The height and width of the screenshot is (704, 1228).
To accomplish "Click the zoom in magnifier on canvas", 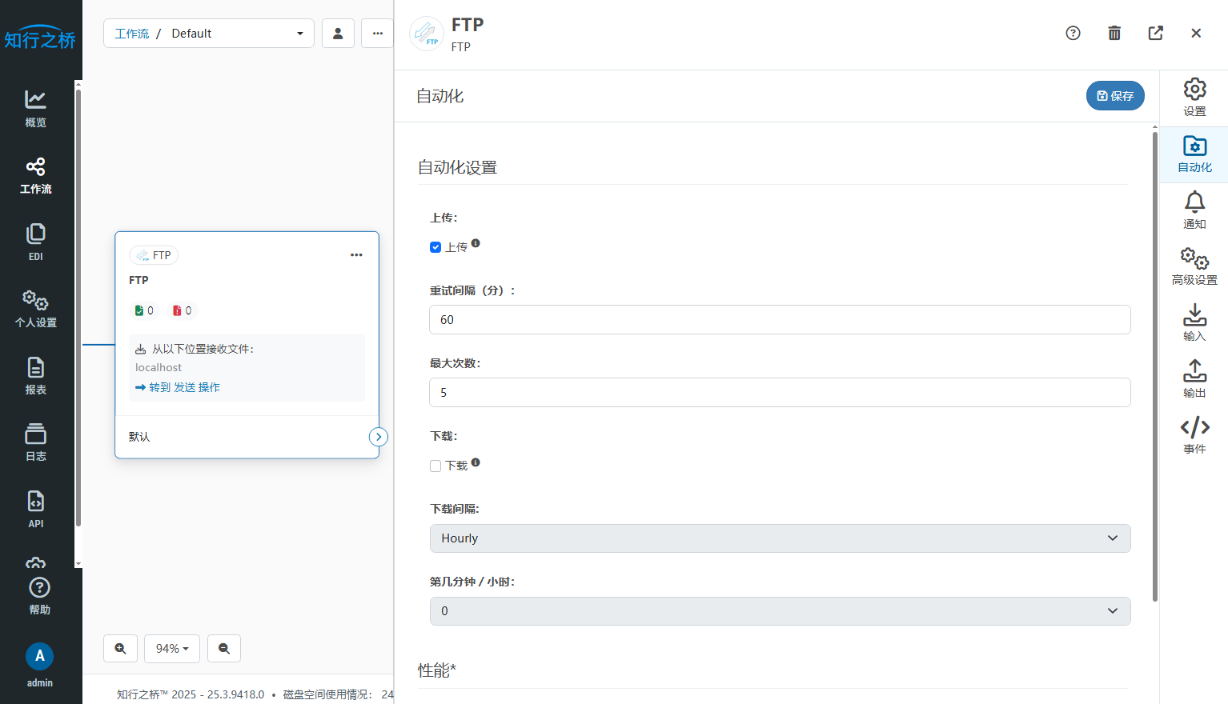I will pyautogui.click(x=120, y=649).
